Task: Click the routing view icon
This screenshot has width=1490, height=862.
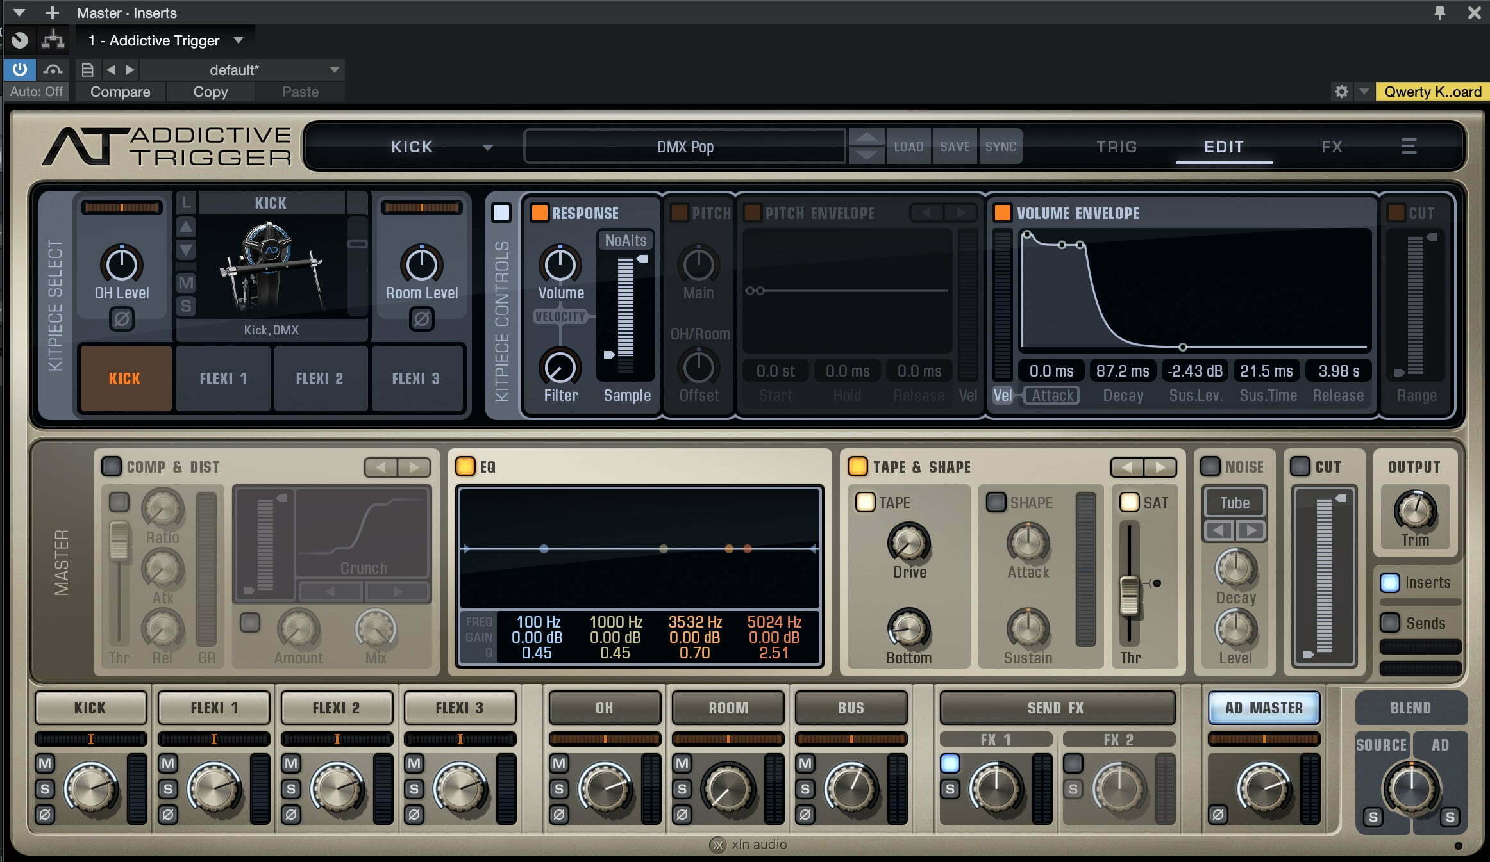Action: [x=53, y=40]
